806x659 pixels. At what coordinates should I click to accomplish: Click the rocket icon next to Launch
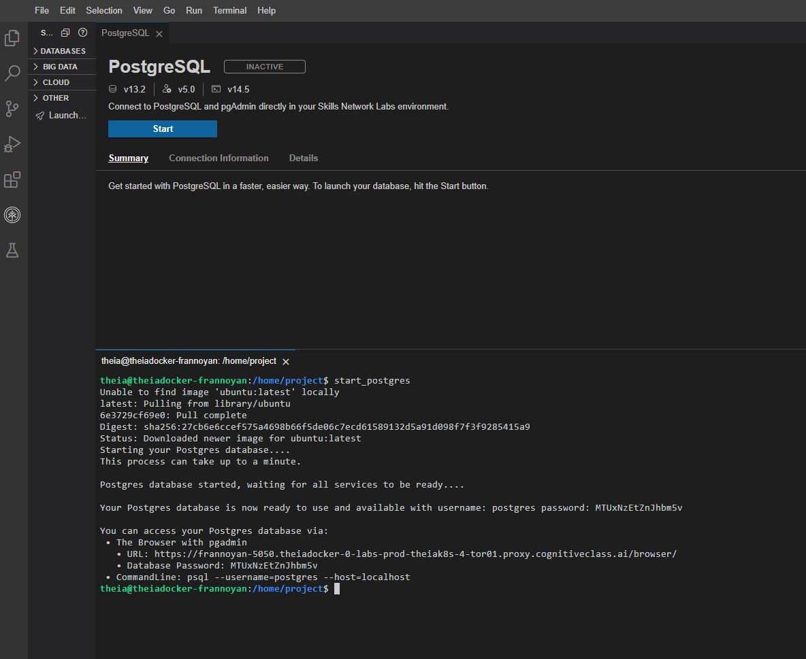(x=40, y=115)
